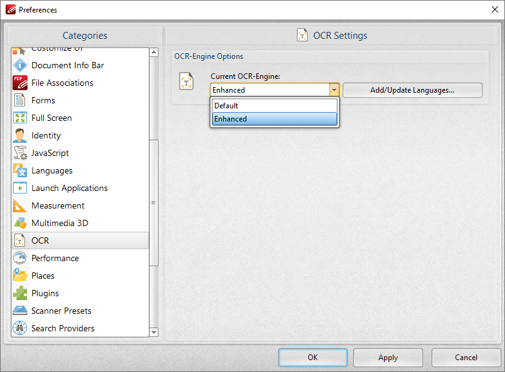The height and width of the screenshot is (372, 505).
Task: Select the JavaScript scroll icon
Action: point(20,153)
